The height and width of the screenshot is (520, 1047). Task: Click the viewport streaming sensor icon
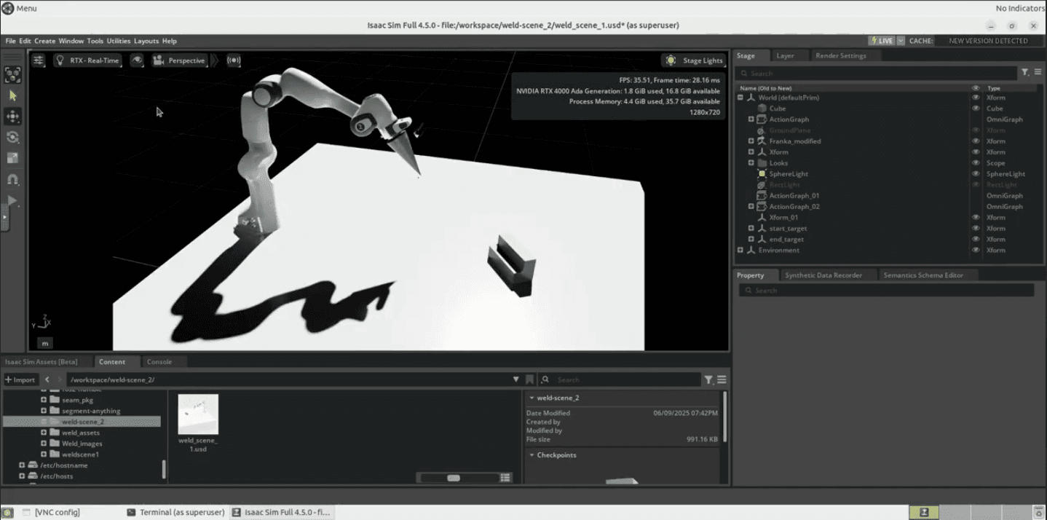234,60
